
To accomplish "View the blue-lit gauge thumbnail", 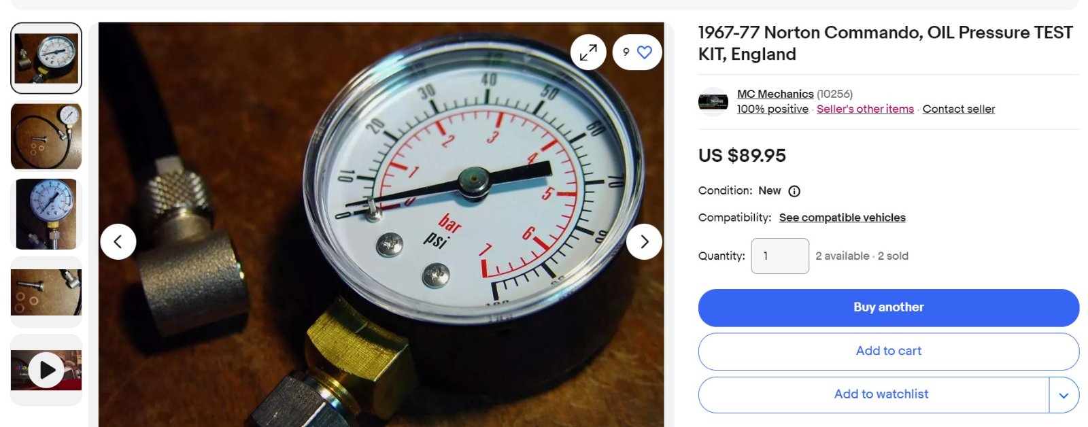I will click(46, 214).
